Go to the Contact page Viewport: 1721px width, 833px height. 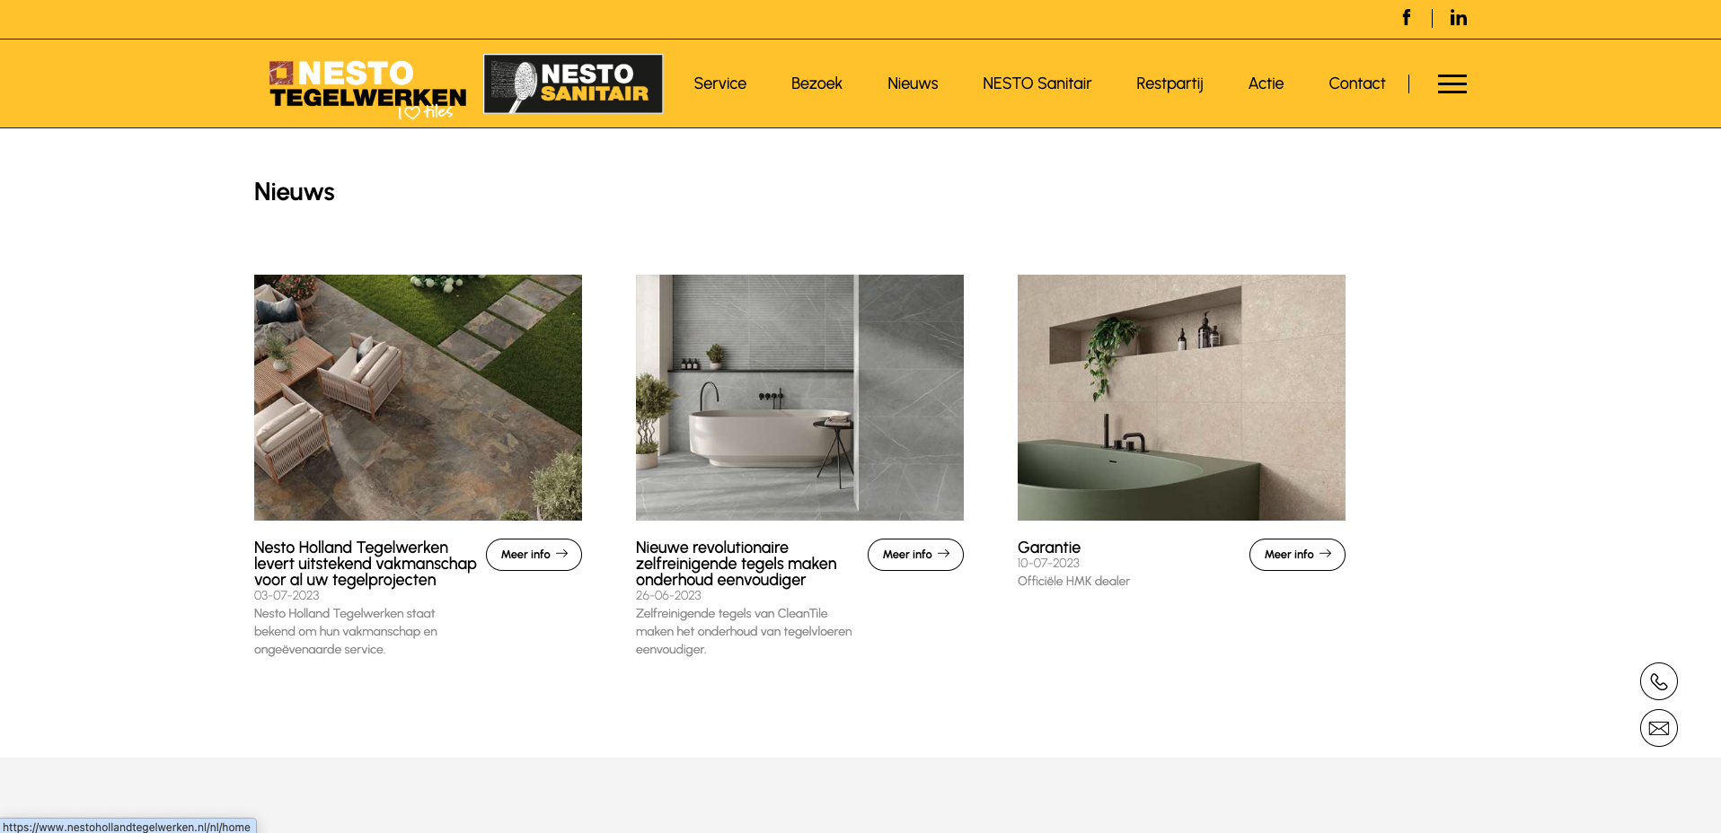click(x=1356, y=83)
